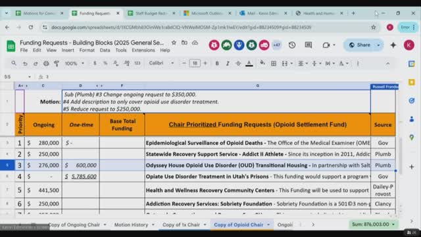Open the Maps side panel icon
Image resolution: width=421 pixels, height=237 pixels.
(412, 138)
